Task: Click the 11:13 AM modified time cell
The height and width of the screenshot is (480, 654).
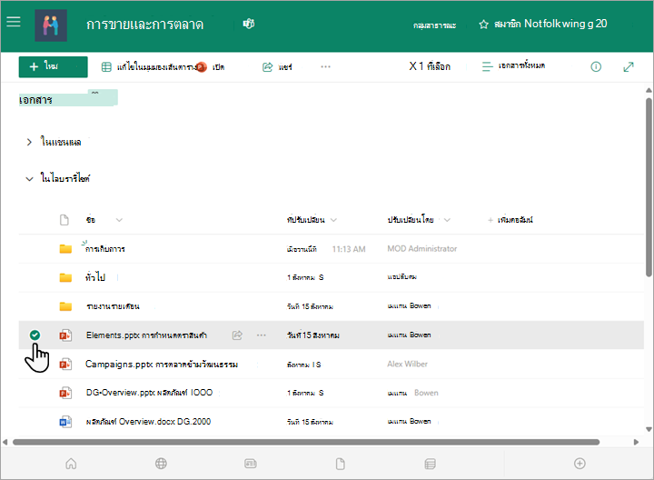Action: 349,249
